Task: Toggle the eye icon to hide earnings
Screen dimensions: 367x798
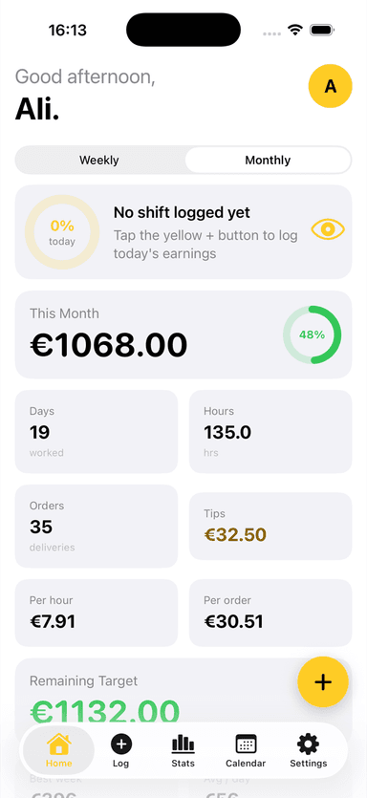Action: pos(328,229)
